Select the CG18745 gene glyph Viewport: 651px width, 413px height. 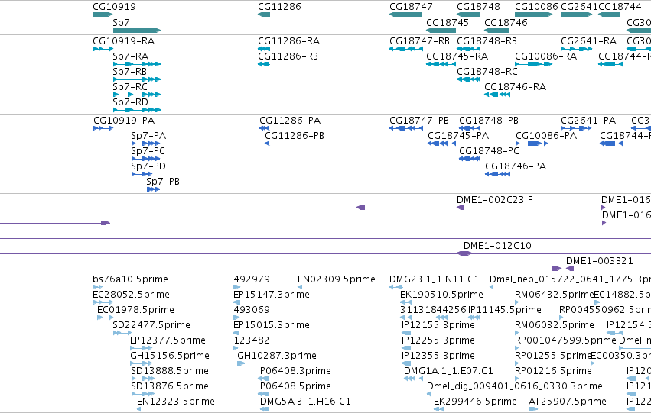coord(441,31)
